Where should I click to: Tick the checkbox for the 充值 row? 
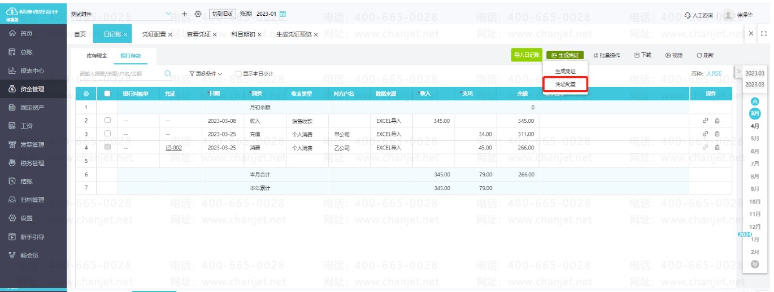[107, 134]
